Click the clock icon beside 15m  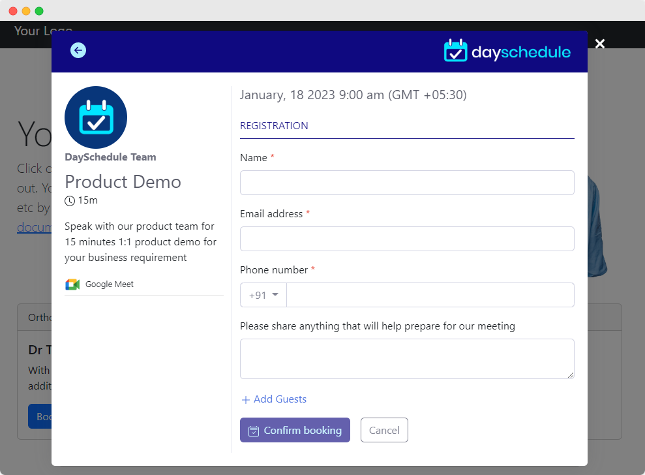(x=70, y=201)
